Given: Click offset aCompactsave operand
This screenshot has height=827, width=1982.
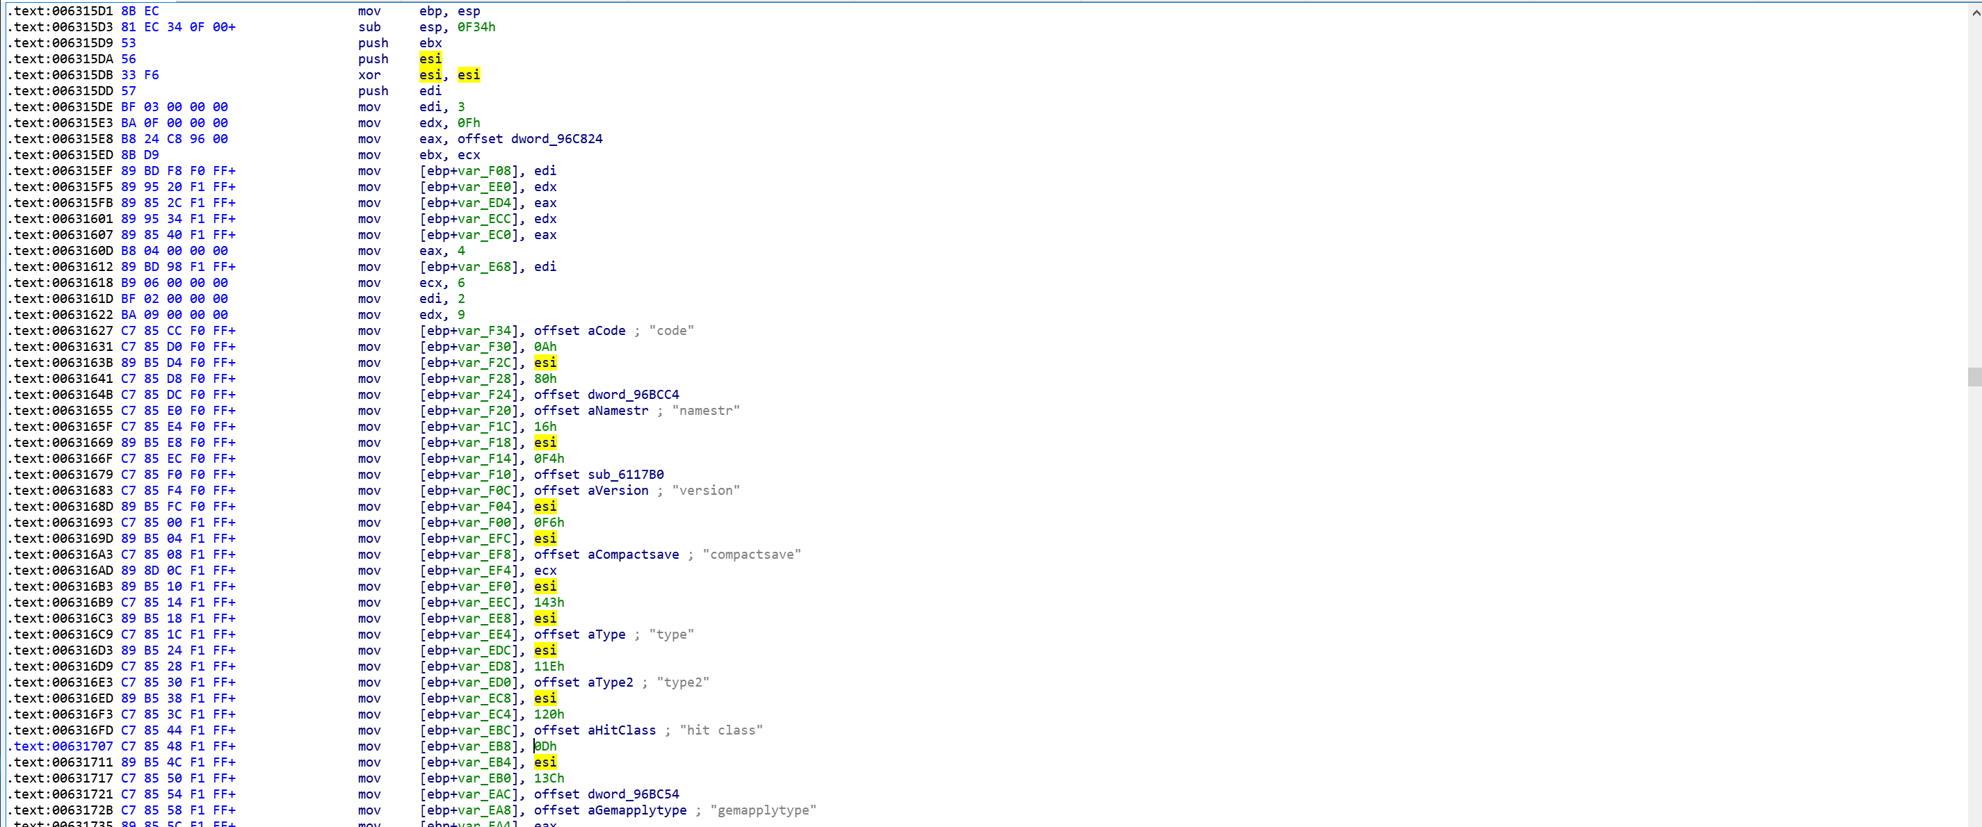Looking at the screenshot, I should click(x=607, y=554).
